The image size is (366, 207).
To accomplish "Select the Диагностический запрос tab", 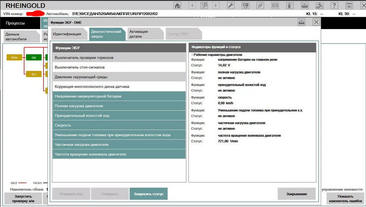I will (x=106, y=34).
